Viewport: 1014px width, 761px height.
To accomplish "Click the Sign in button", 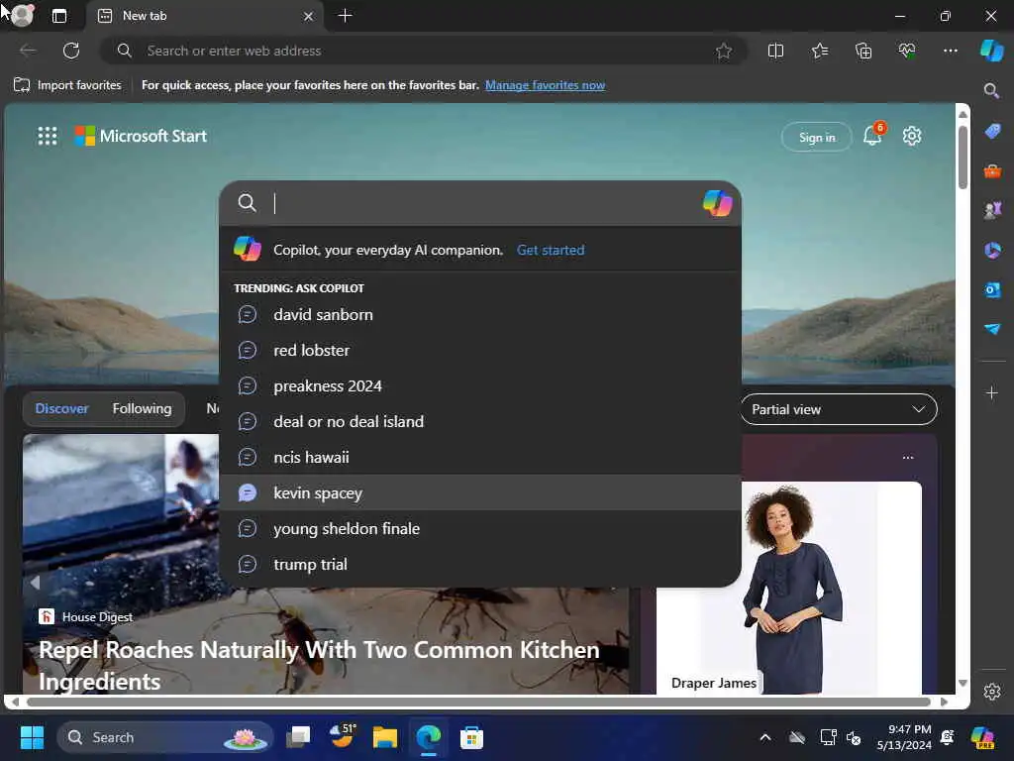I will pos(817,137).
